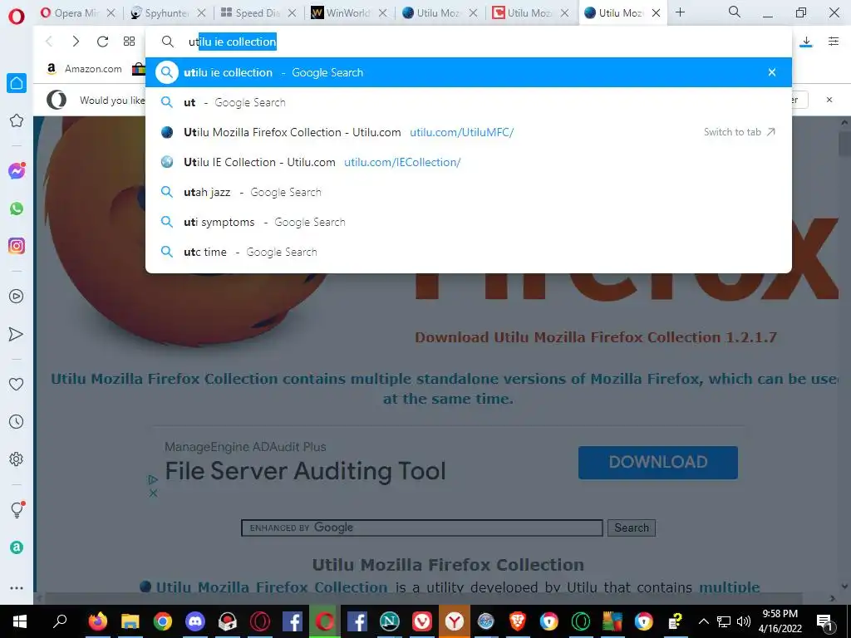
Task: Open History clock icon in sidebar
Action: pyautogui.click(x=17, y=421)
